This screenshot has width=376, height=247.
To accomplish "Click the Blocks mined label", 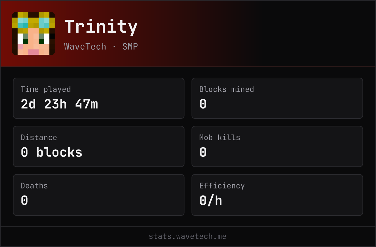I will pyautogui.click(x=226, y=89).
